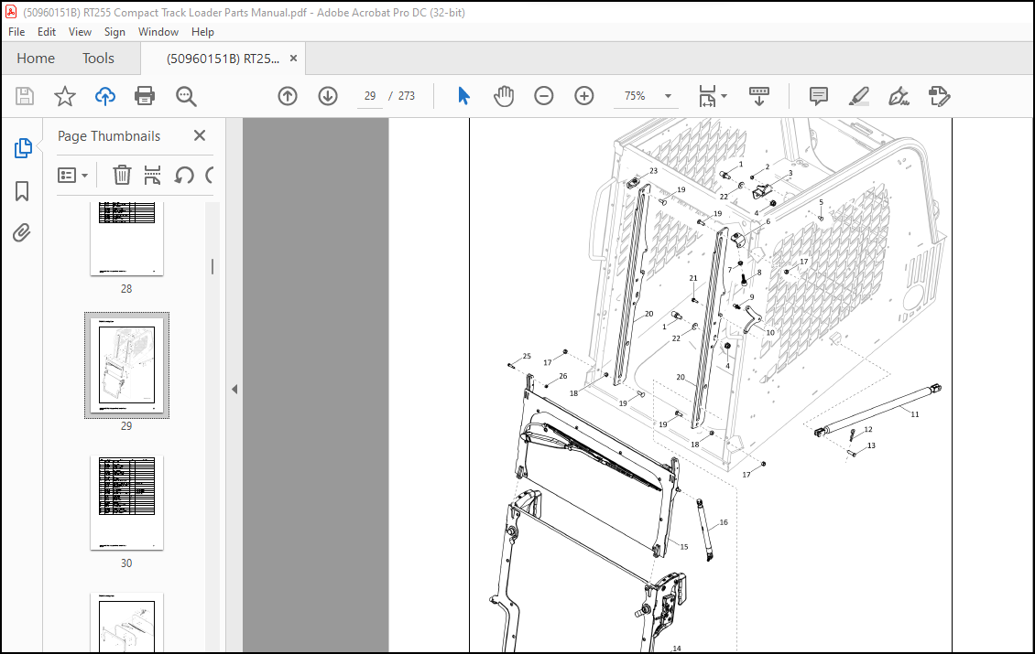Click the upload to cloud icon
1035x654 pixels.
coord(105,96)
